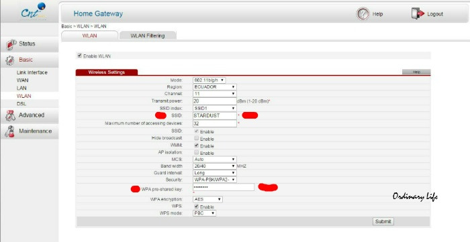This screenshot has height=242, width=470.
Task: Select the WLAN sidebar link
Action: [x=24, y=96]
